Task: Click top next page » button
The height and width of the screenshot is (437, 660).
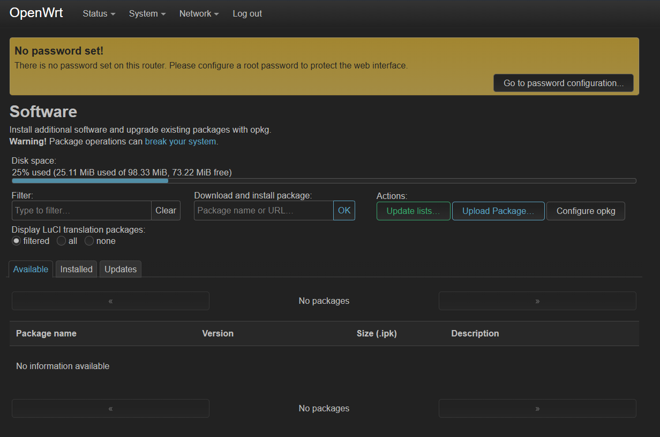Action: coord(537,301)
